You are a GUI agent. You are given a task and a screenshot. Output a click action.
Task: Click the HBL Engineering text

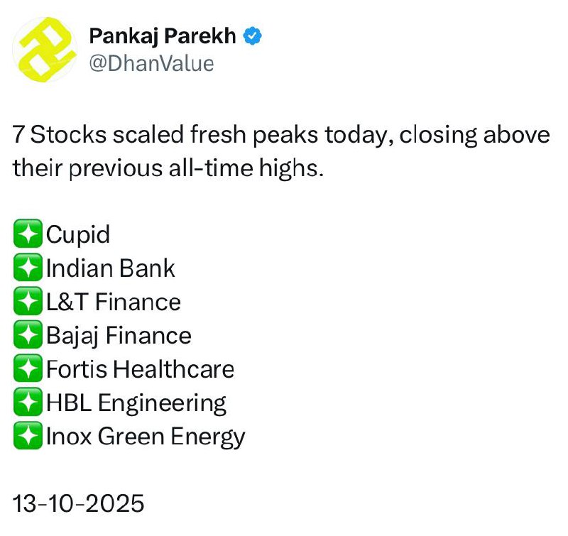pos(136,403)
